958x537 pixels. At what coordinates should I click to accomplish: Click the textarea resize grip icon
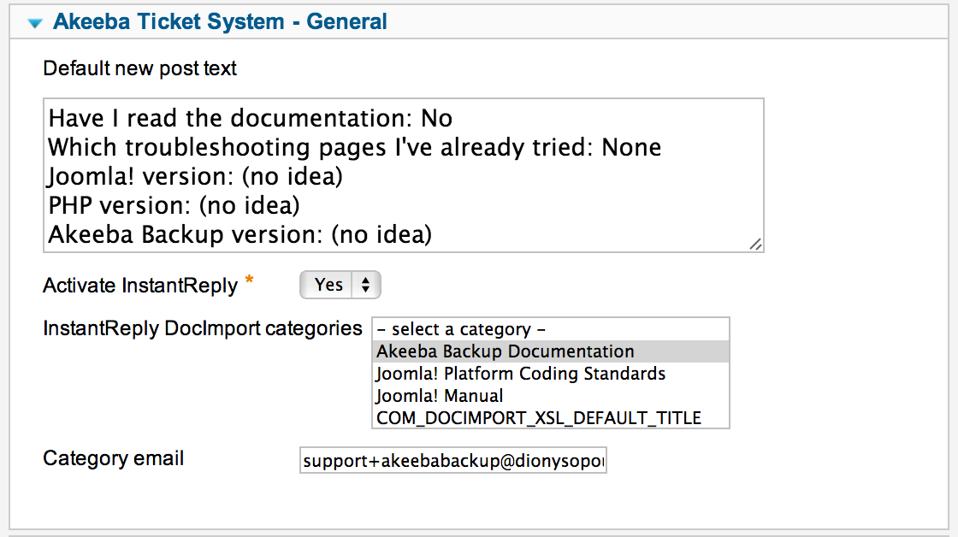[x=756, y=245]
